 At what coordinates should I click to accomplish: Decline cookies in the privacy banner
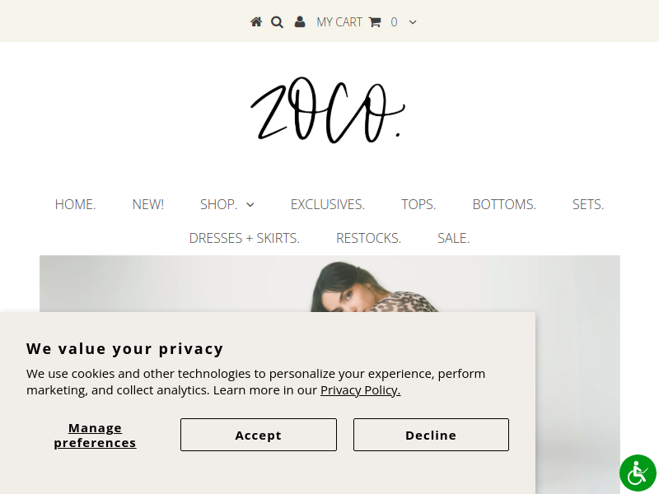pos(431,435)
